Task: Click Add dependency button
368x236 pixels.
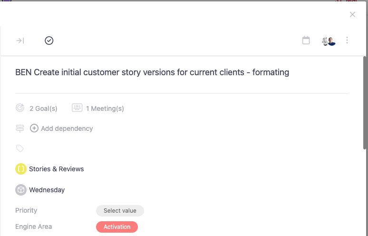Action: [x=67, y=128]
